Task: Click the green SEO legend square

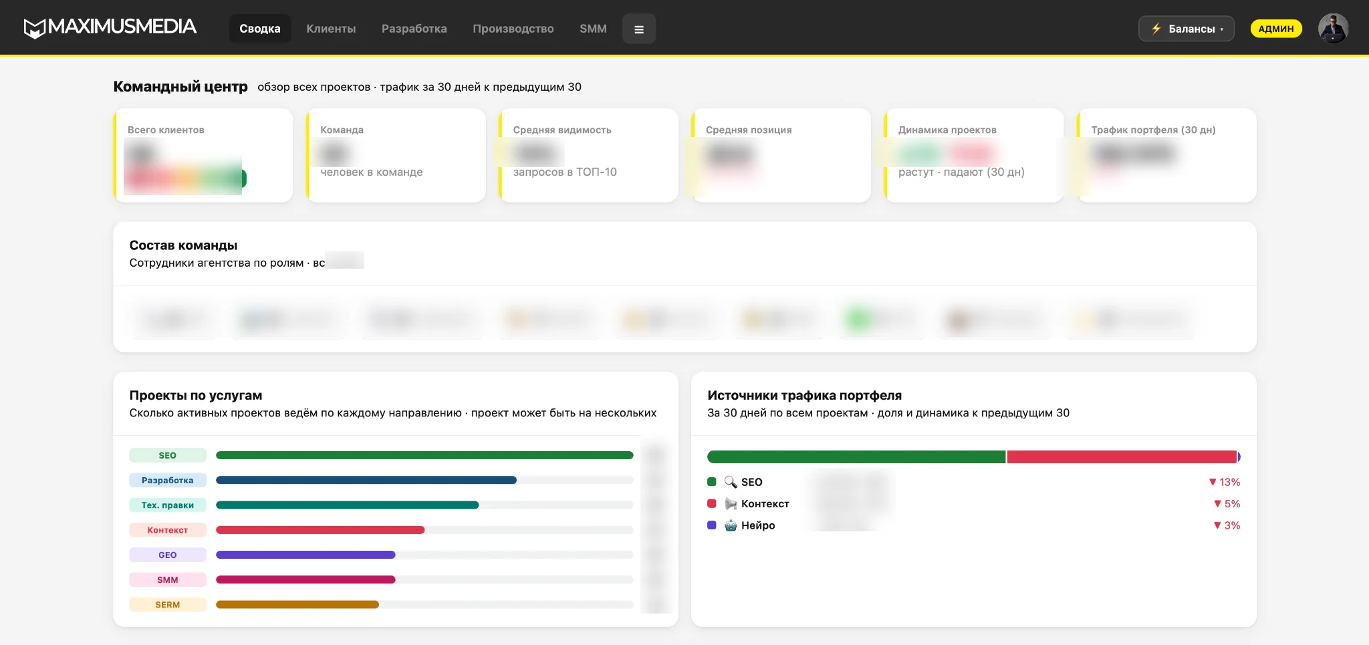Action: 712,482
